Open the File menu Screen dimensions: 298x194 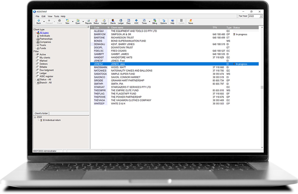37,17
